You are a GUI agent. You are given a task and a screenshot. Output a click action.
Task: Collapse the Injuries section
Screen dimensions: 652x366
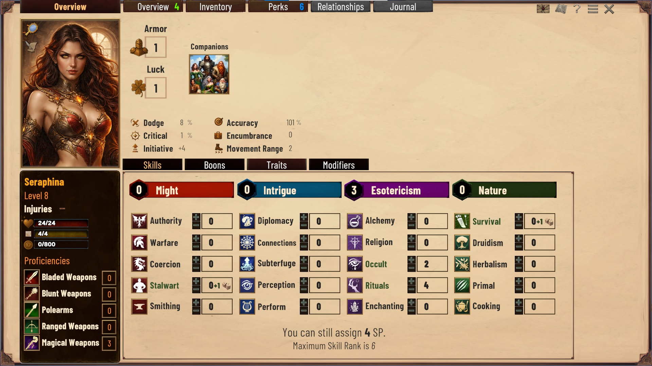[62, 209]
